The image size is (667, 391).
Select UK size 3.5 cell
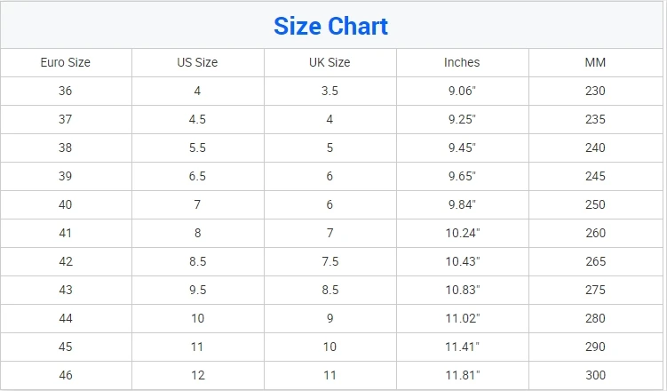[x=330, y=91]
